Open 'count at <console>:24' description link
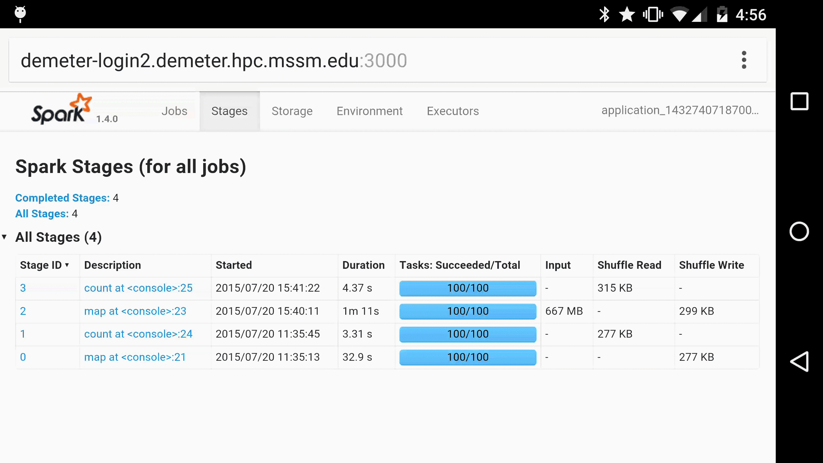823x463 pixels. coord(138,334)
